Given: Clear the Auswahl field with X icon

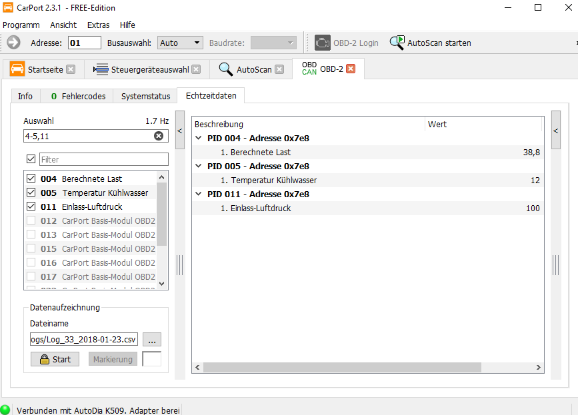Looking at the screenshot, I should [159, 136].
